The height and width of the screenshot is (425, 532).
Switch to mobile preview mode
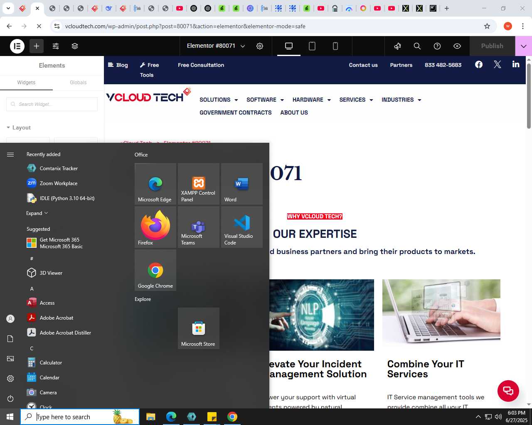(335, 46)
